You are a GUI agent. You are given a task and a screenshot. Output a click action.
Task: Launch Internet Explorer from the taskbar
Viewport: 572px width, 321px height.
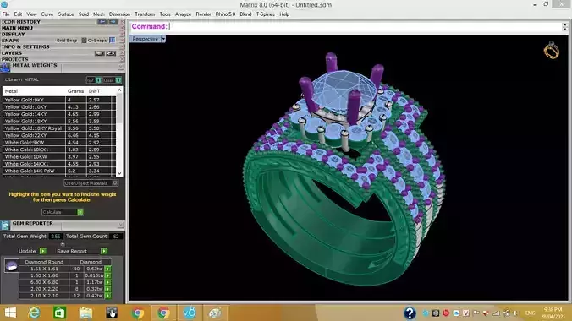pyautogui.click(x=35, y=313)
